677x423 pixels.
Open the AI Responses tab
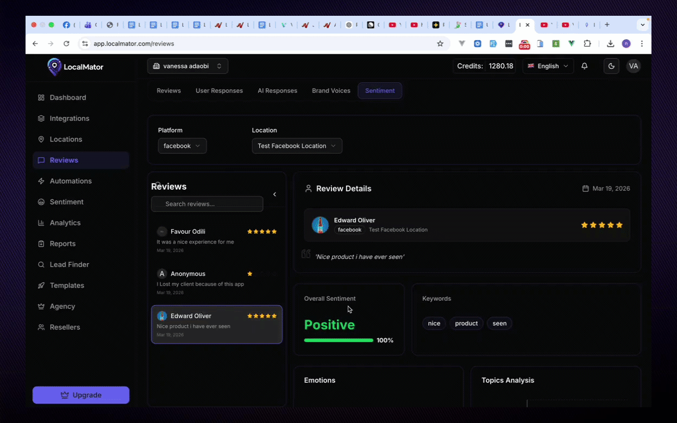(277, 91)
